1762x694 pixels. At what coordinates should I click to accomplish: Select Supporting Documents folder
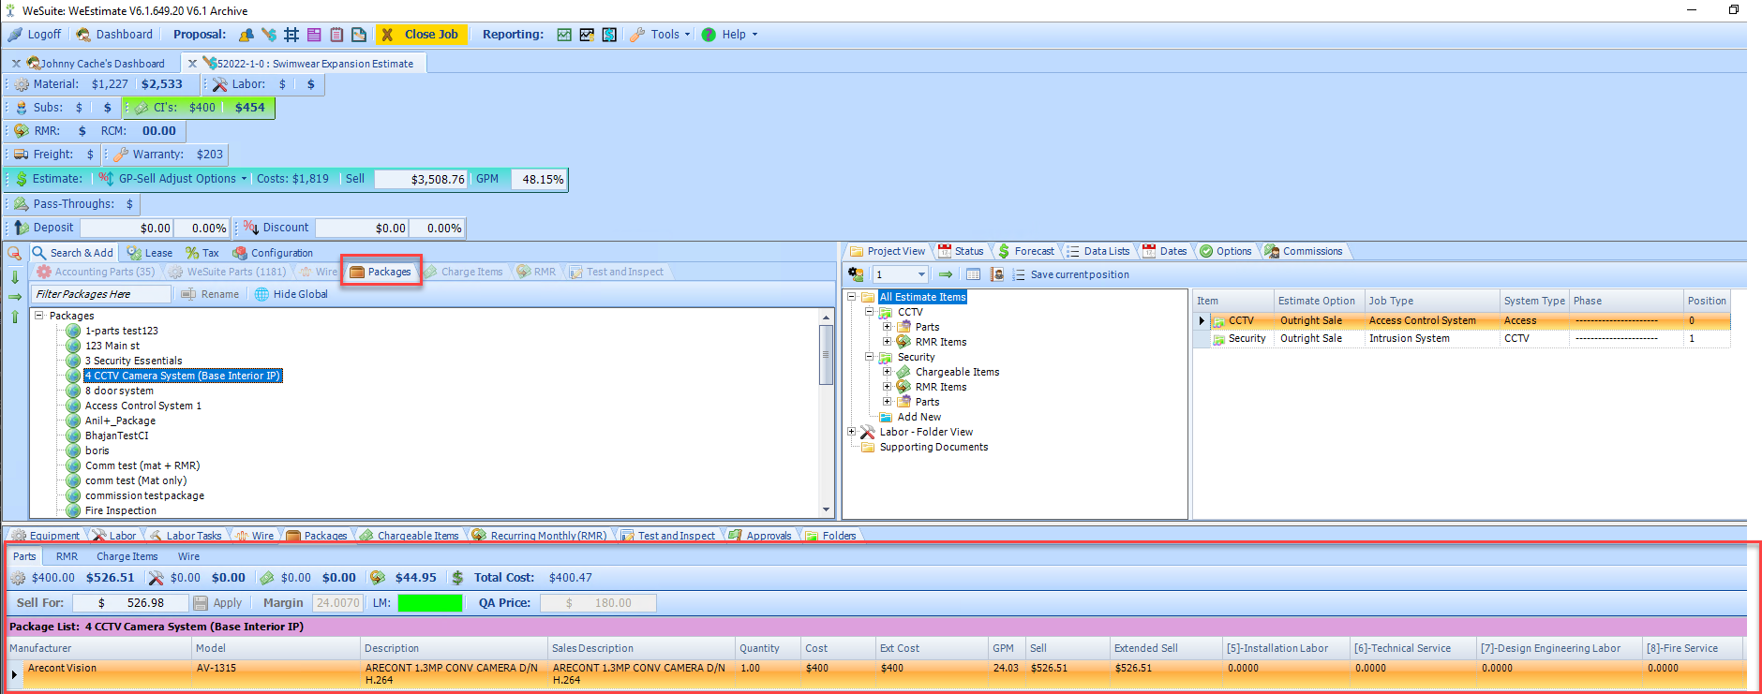[x=933, y=447]
